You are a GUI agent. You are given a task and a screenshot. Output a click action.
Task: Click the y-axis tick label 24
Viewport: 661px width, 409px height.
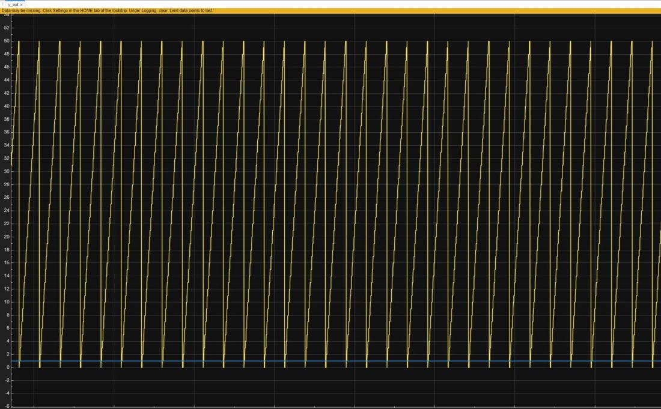coord(7,211)
